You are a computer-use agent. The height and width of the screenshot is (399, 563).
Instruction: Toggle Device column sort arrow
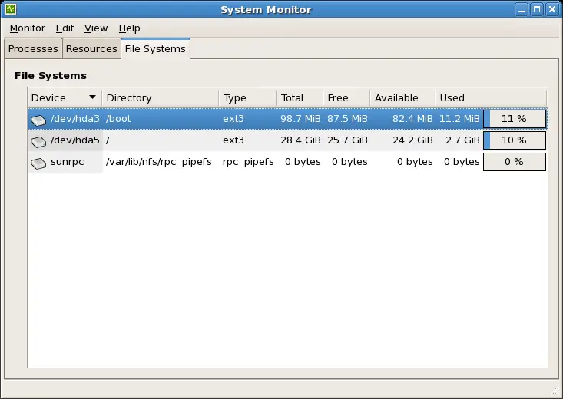pyautogui.click(x=93, y=97)
